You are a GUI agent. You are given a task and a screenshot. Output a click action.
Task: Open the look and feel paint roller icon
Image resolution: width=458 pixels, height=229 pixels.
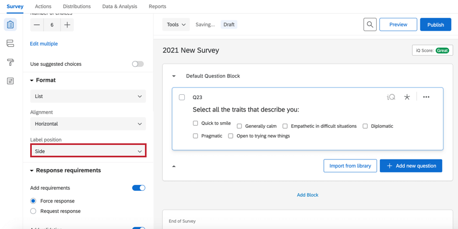(10, 63)
